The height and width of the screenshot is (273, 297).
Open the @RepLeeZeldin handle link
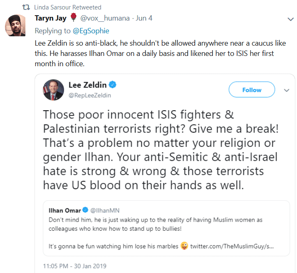click(89, 95)
